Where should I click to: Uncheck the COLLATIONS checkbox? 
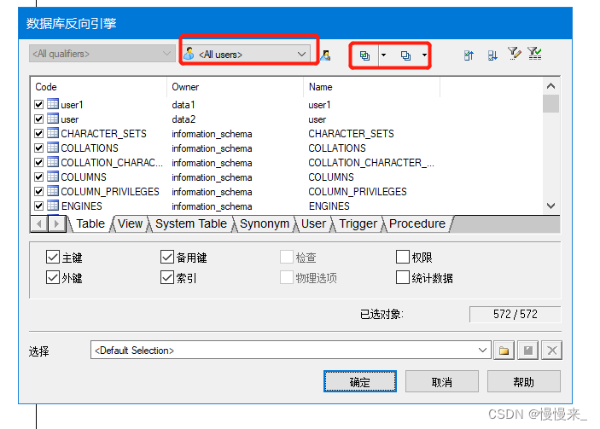click(x=38, y=148)
